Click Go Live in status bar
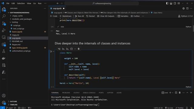 tap(169, 108)
